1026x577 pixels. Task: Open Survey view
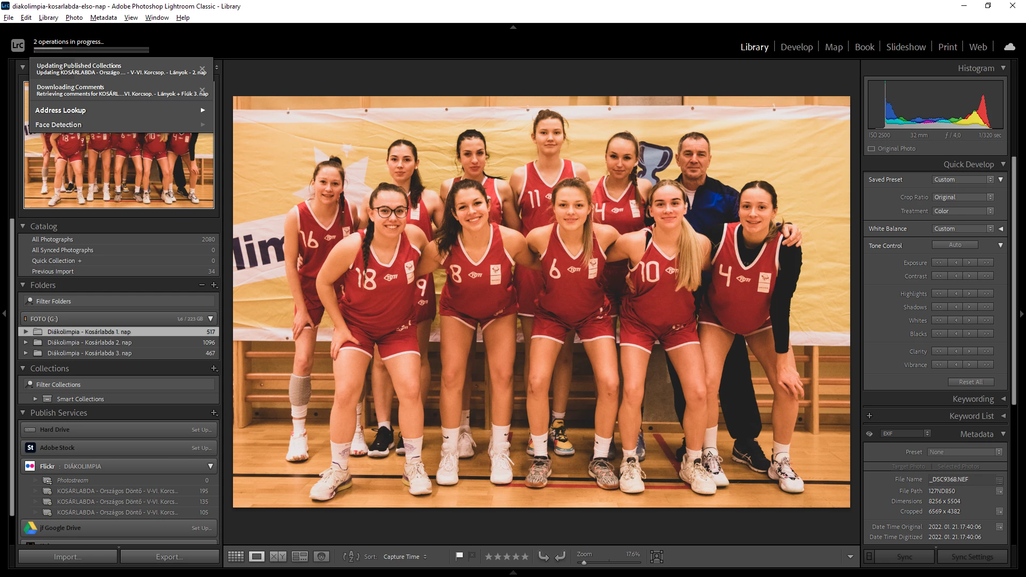tap(299, 557)
